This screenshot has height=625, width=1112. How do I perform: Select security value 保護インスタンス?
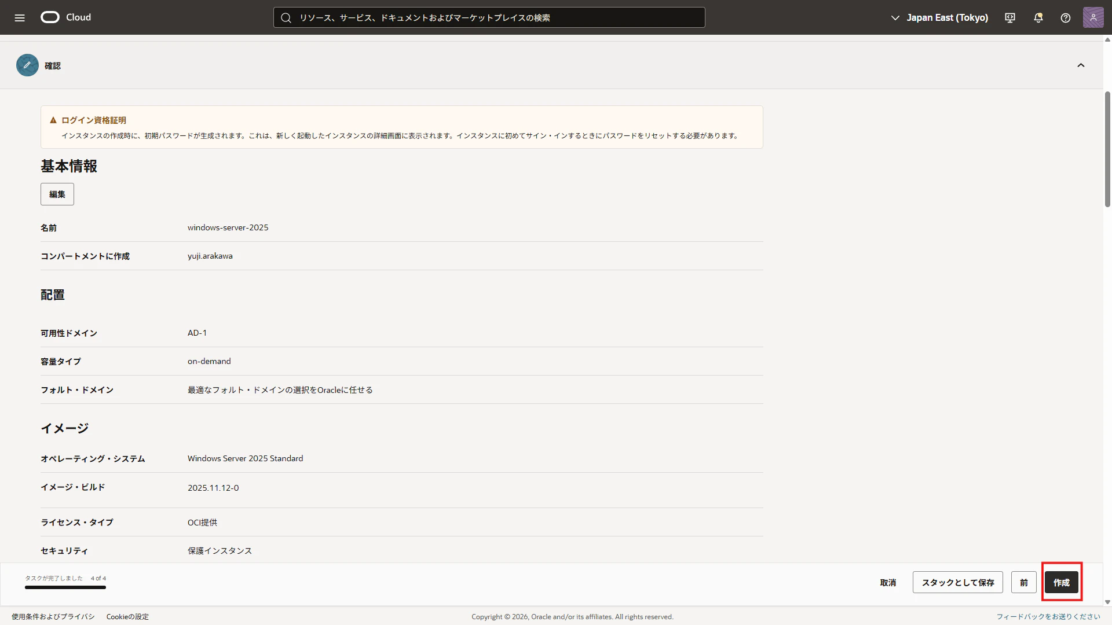click(x=220, y=551)
